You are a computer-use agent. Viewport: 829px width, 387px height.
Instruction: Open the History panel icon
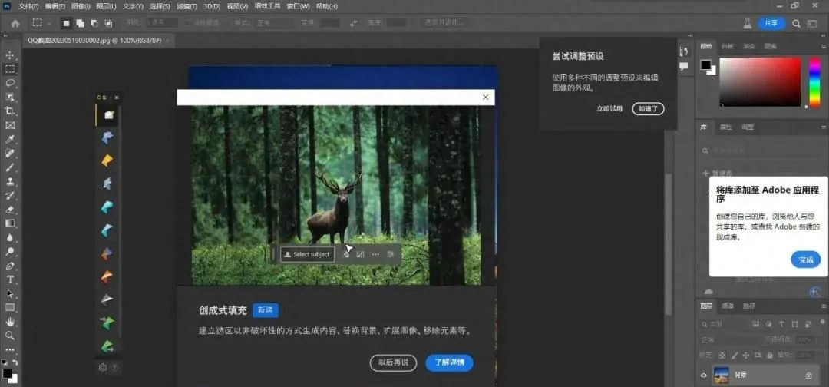point(684,51)
